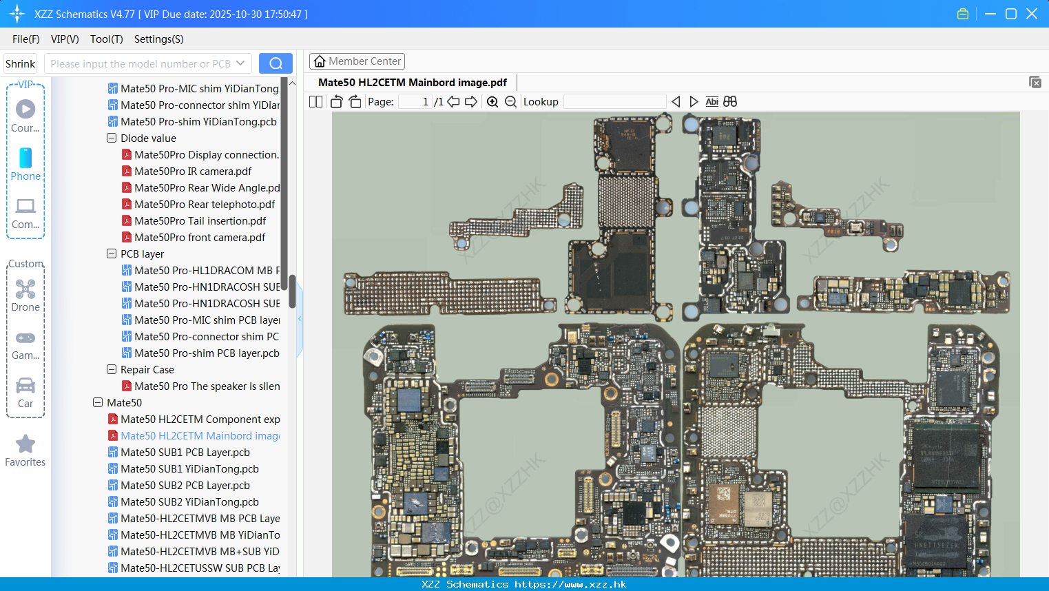The image size is (1049, 591).
Task: Click the Lookup text field
Action: point(614,101)
